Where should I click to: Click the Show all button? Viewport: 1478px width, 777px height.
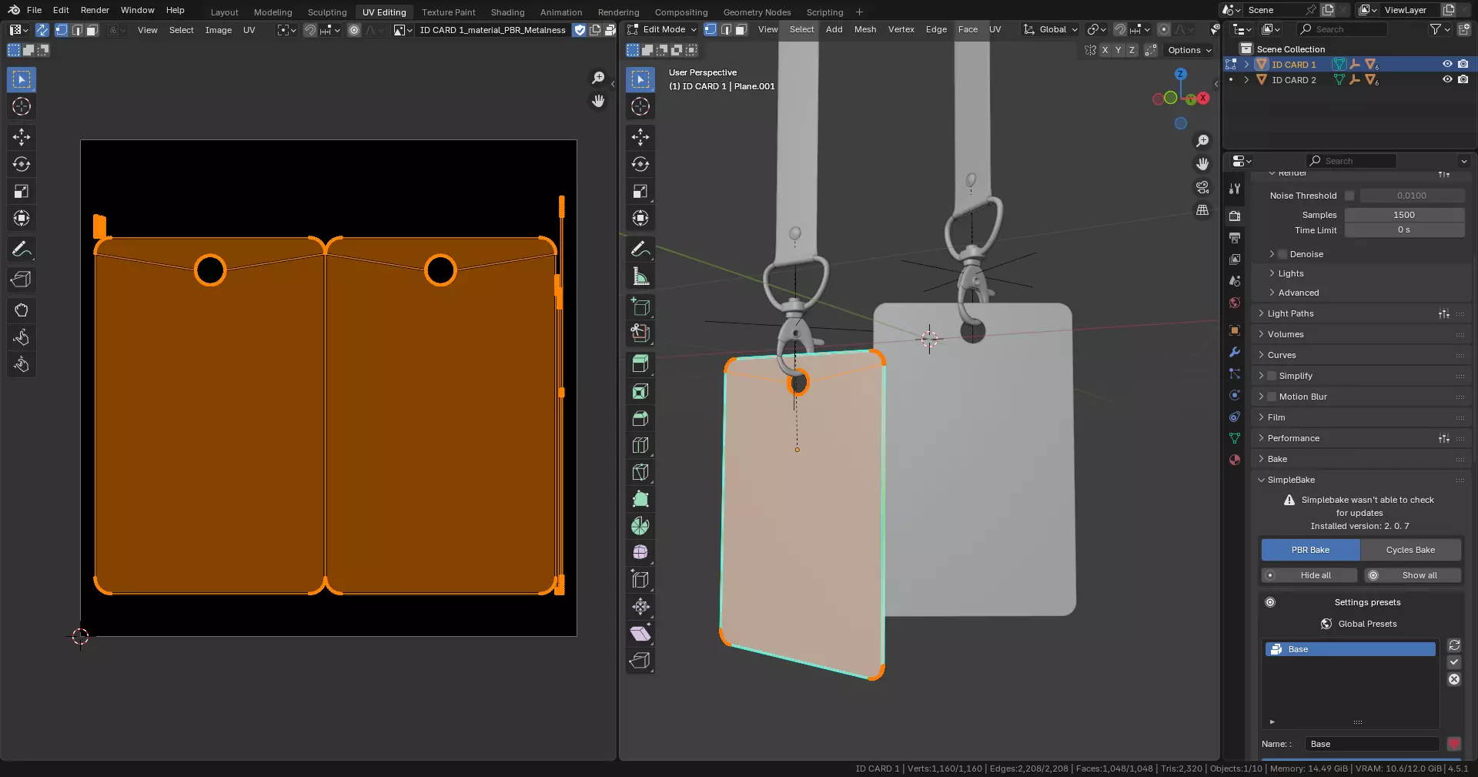1413,575
